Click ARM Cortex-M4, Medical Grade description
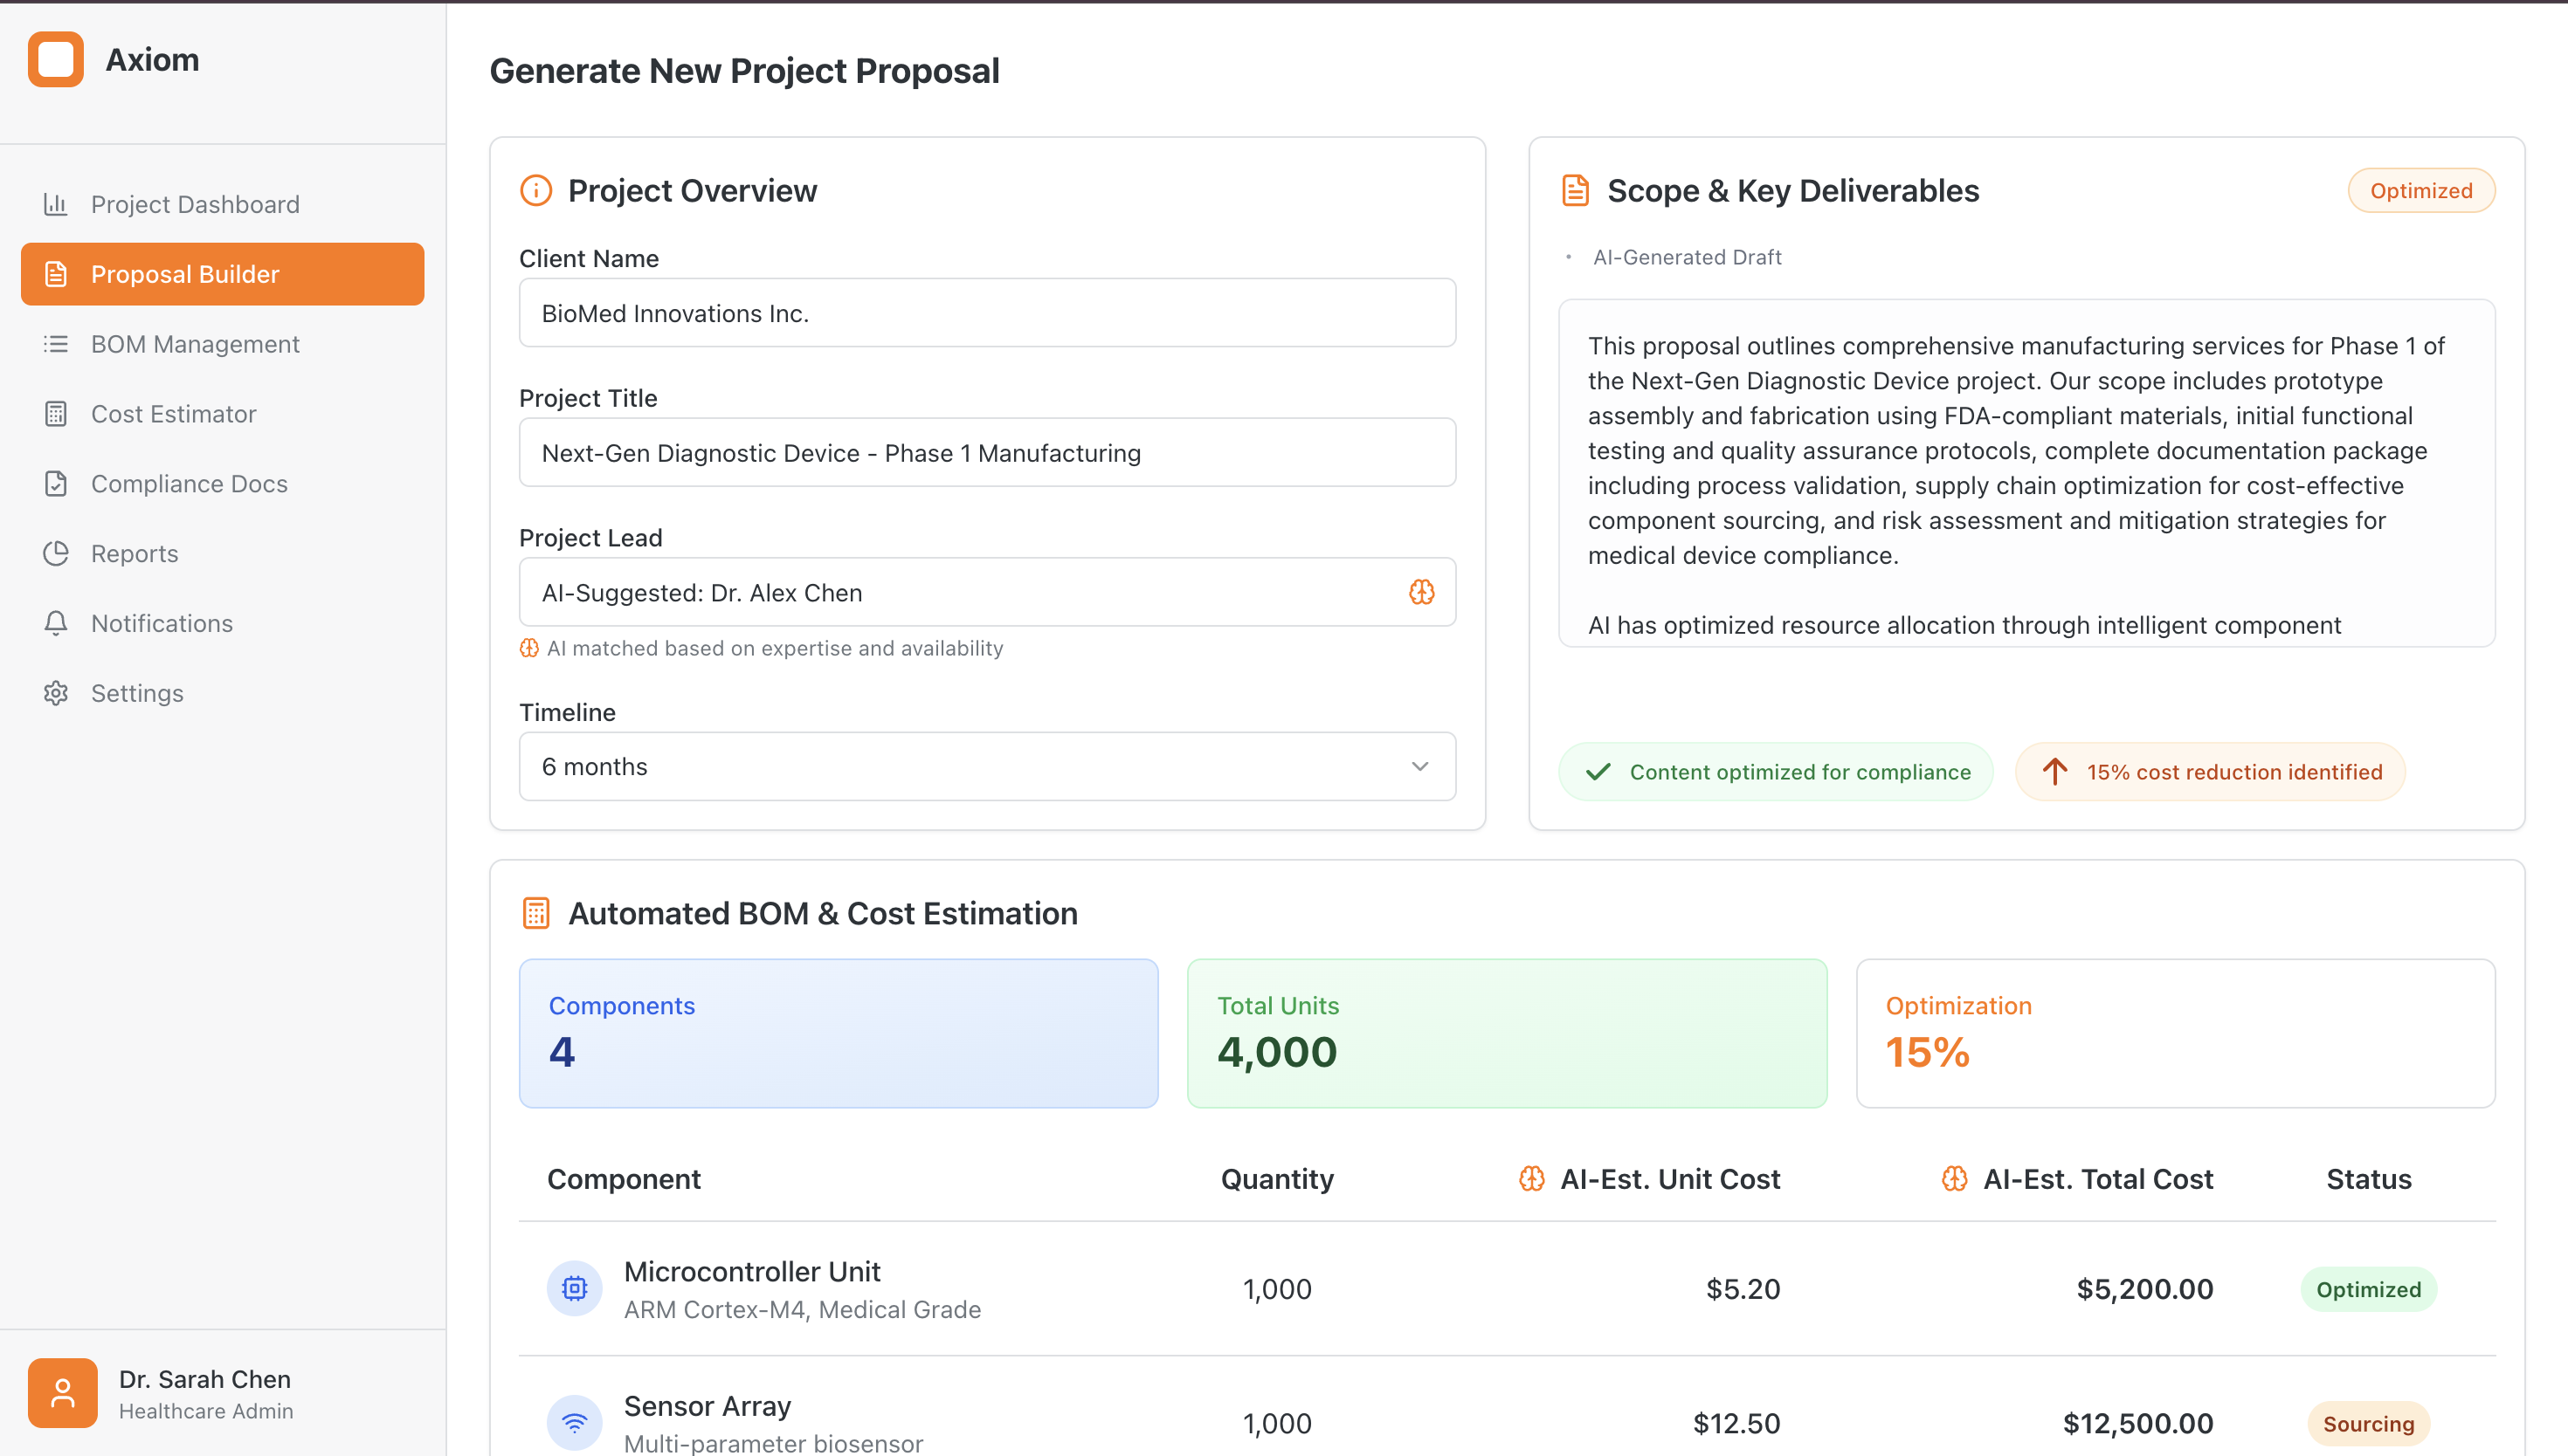Viewport: 2568px width, 1456px height. click(x=803, y=1310)
